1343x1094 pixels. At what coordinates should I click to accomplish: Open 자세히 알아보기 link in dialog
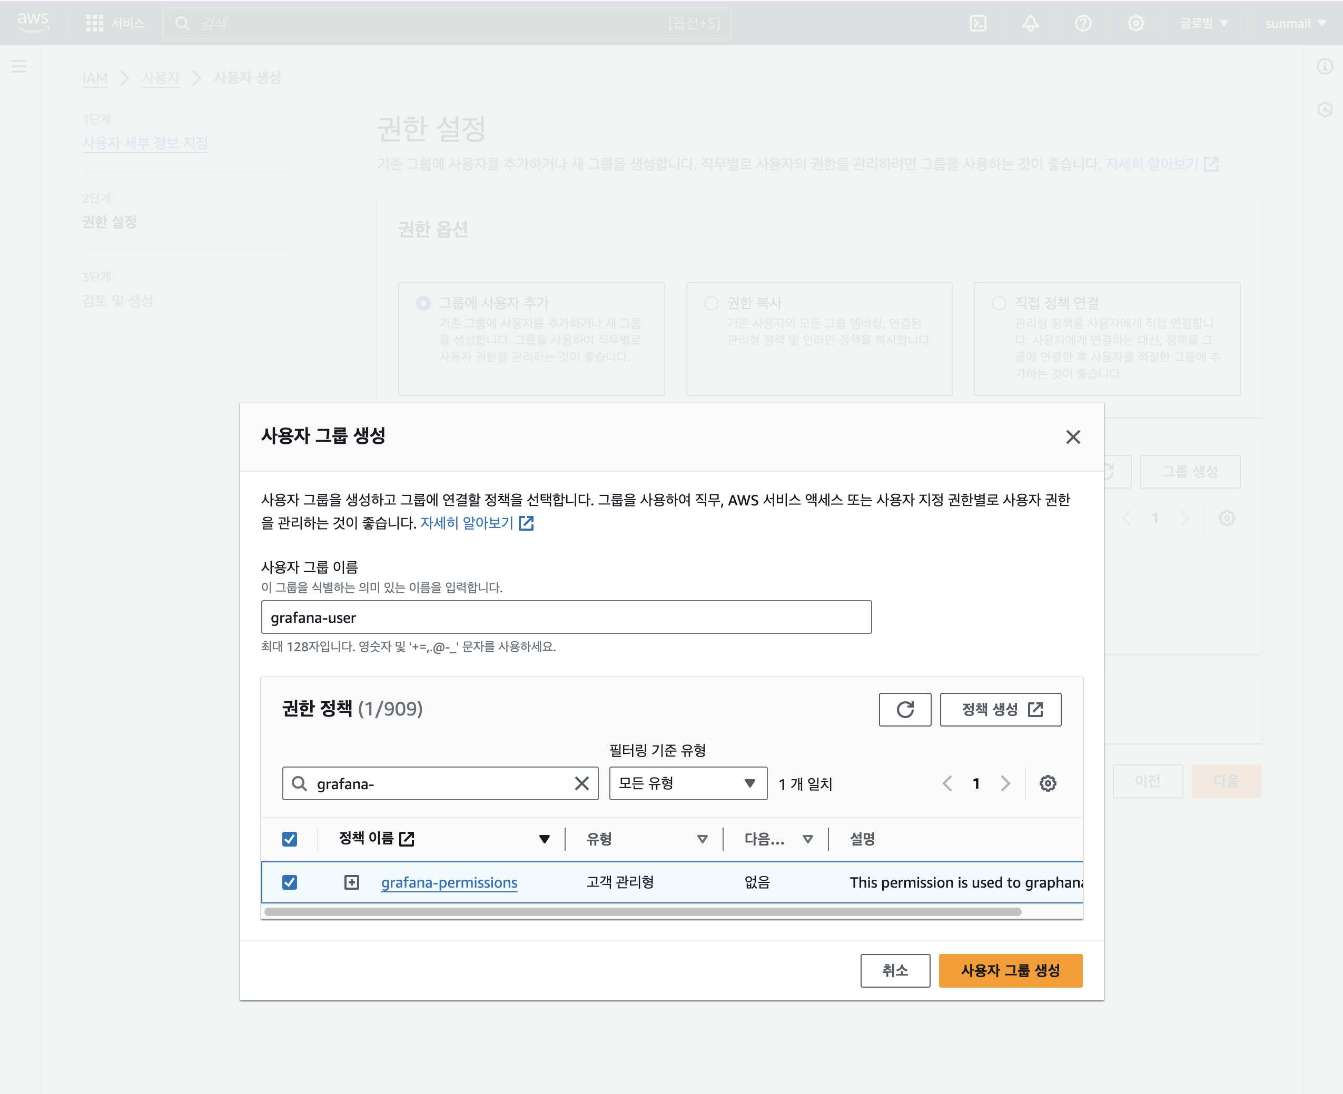click(x=477, y=523)
